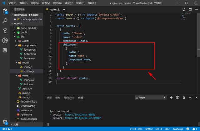The width and height of the screenshot is (200, 131).
Task: Collapse the MOVIES project section
Action: tap(18, 23)
